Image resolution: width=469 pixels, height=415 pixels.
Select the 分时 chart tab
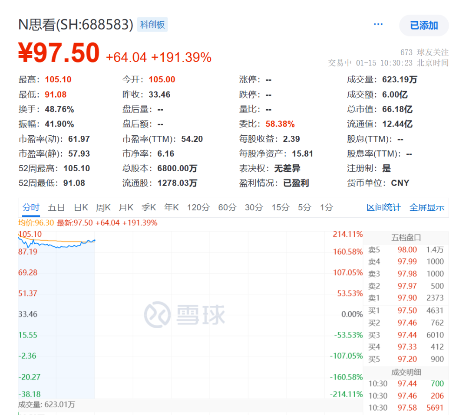(31, 208)
